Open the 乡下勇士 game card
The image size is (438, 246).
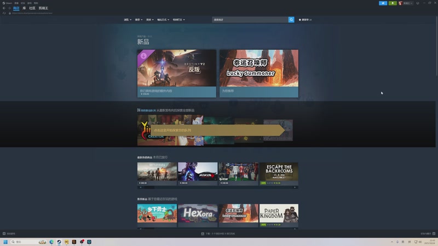tap(157, 215)
